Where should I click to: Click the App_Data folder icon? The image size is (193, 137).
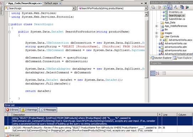(162, 22)
